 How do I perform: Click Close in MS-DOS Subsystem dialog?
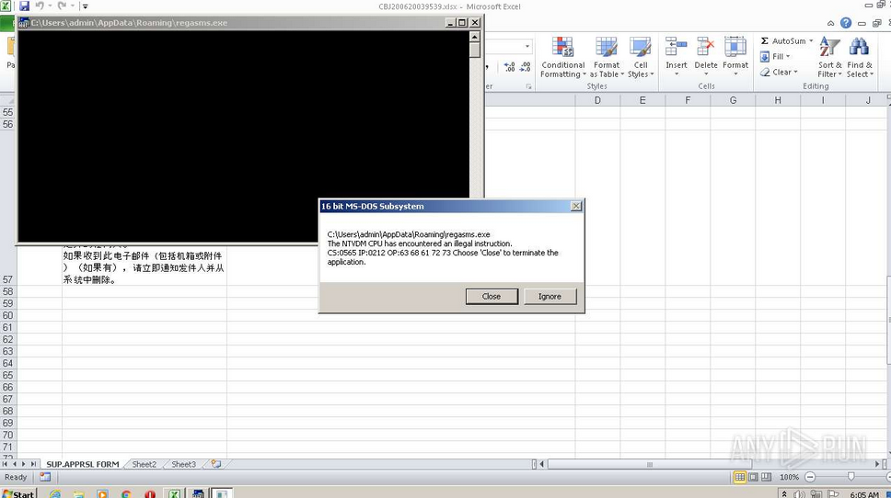coord(492,296)
